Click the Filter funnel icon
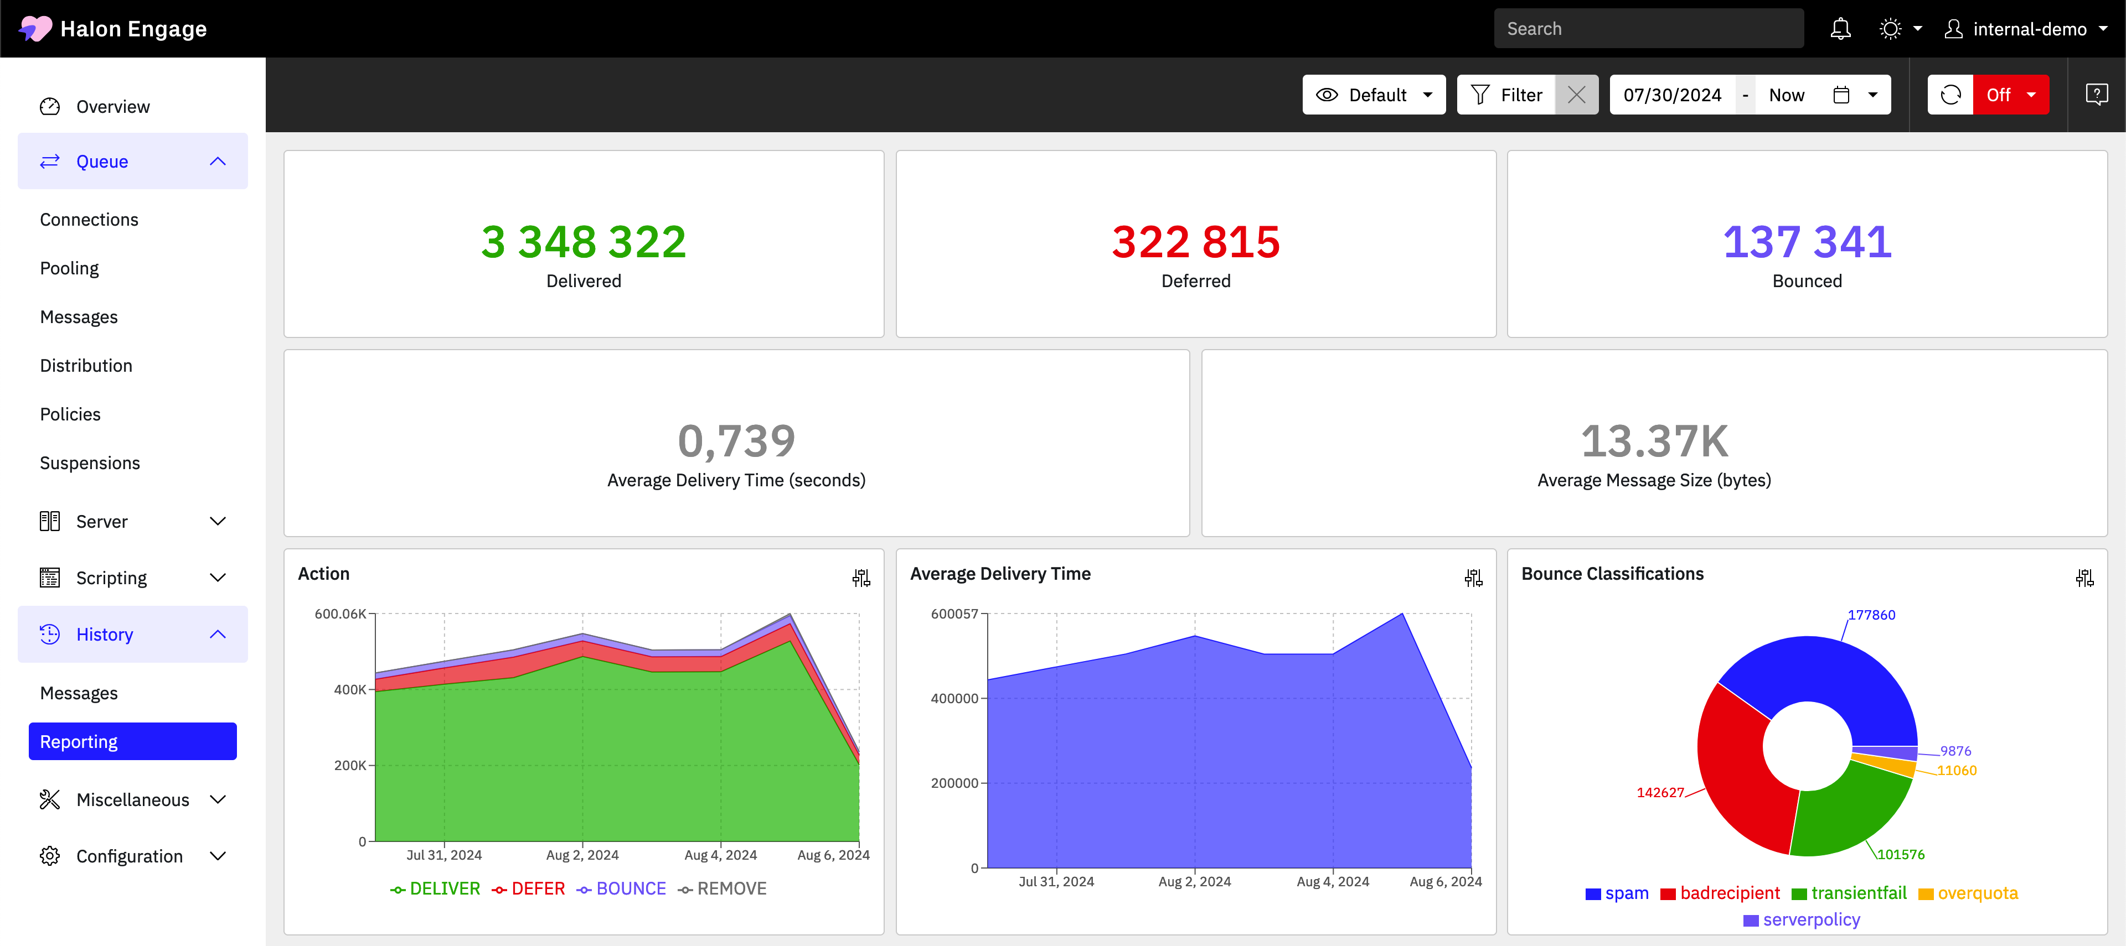The width and height of the screenshot is (2126, 946). coord(1480,95)
